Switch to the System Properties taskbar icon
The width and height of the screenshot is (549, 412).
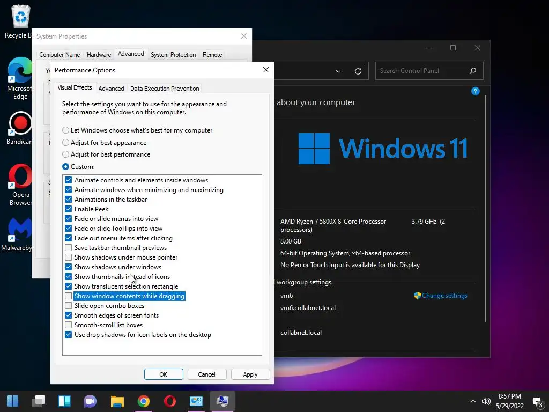point(222,401)
